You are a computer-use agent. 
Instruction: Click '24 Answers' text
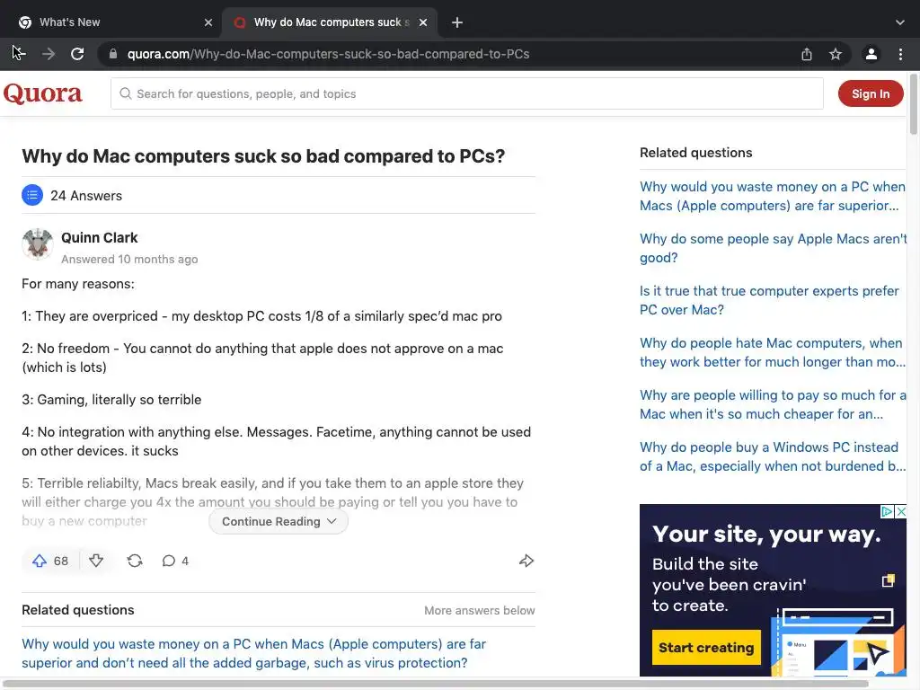point(86,195)
